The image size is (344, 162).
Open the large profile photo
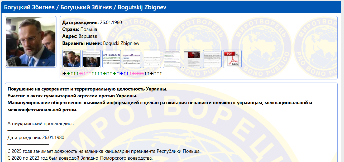pyautogui.click(x=31, y=42)
